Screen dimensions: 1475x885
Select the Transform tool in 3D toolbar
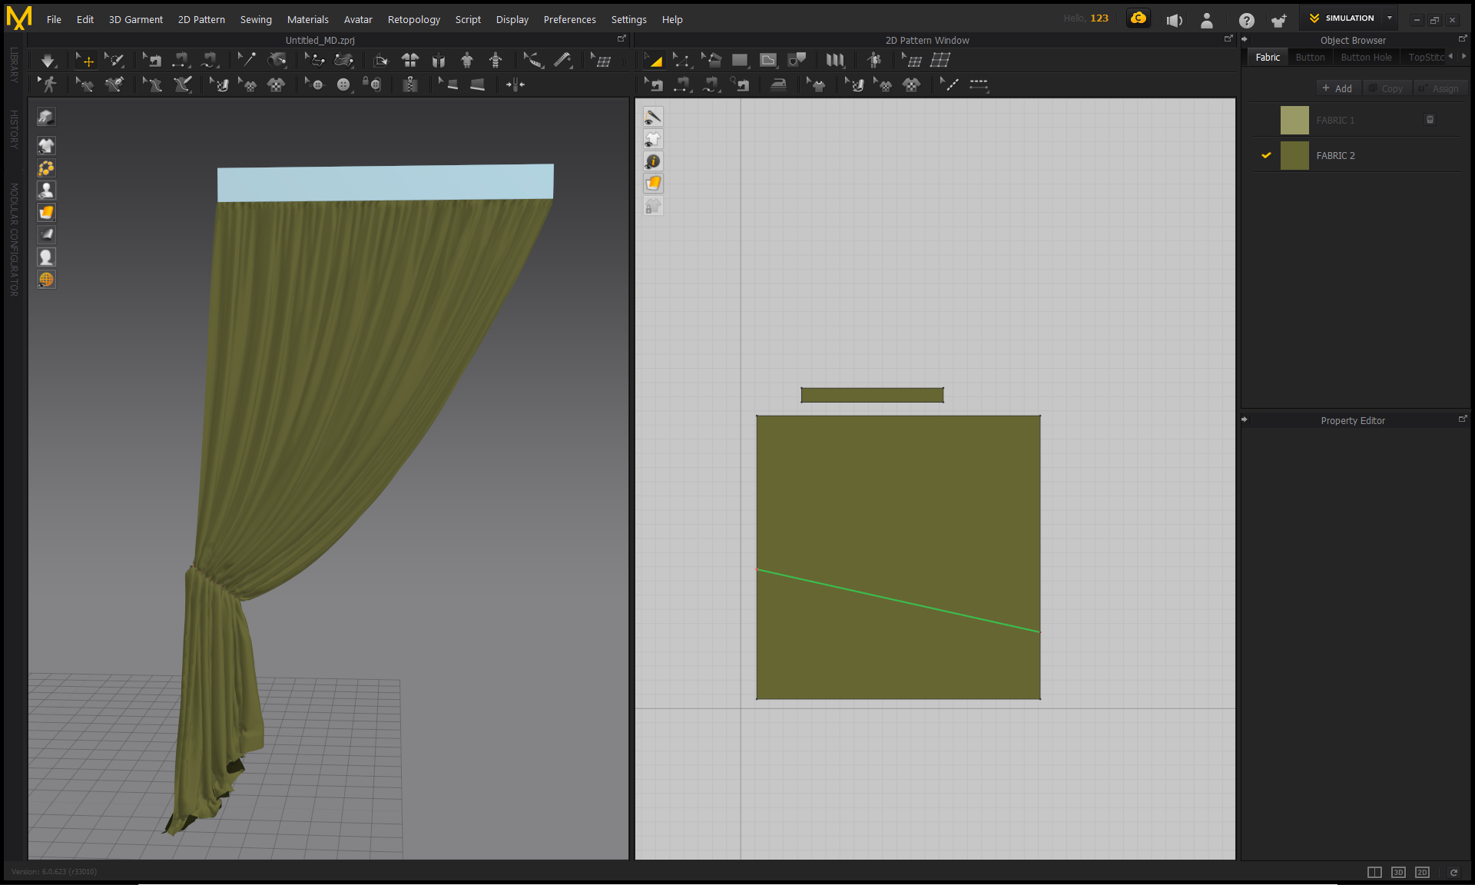click(x=90, y=60)
